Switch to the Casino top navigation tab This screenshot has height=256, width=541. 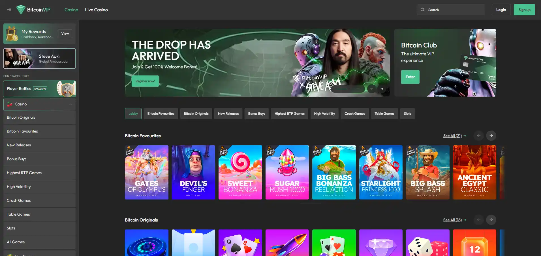71,10
